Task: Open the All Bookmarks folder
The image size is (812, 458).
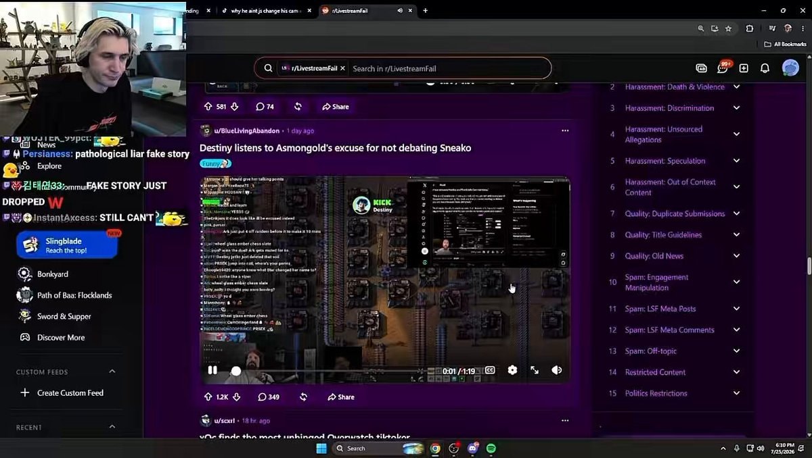Action: pyautogui.click(x=785, y=44)
